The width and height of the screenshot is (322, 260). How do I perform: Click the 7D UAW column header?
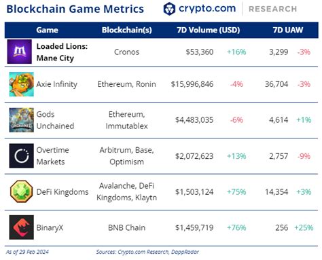288,30
